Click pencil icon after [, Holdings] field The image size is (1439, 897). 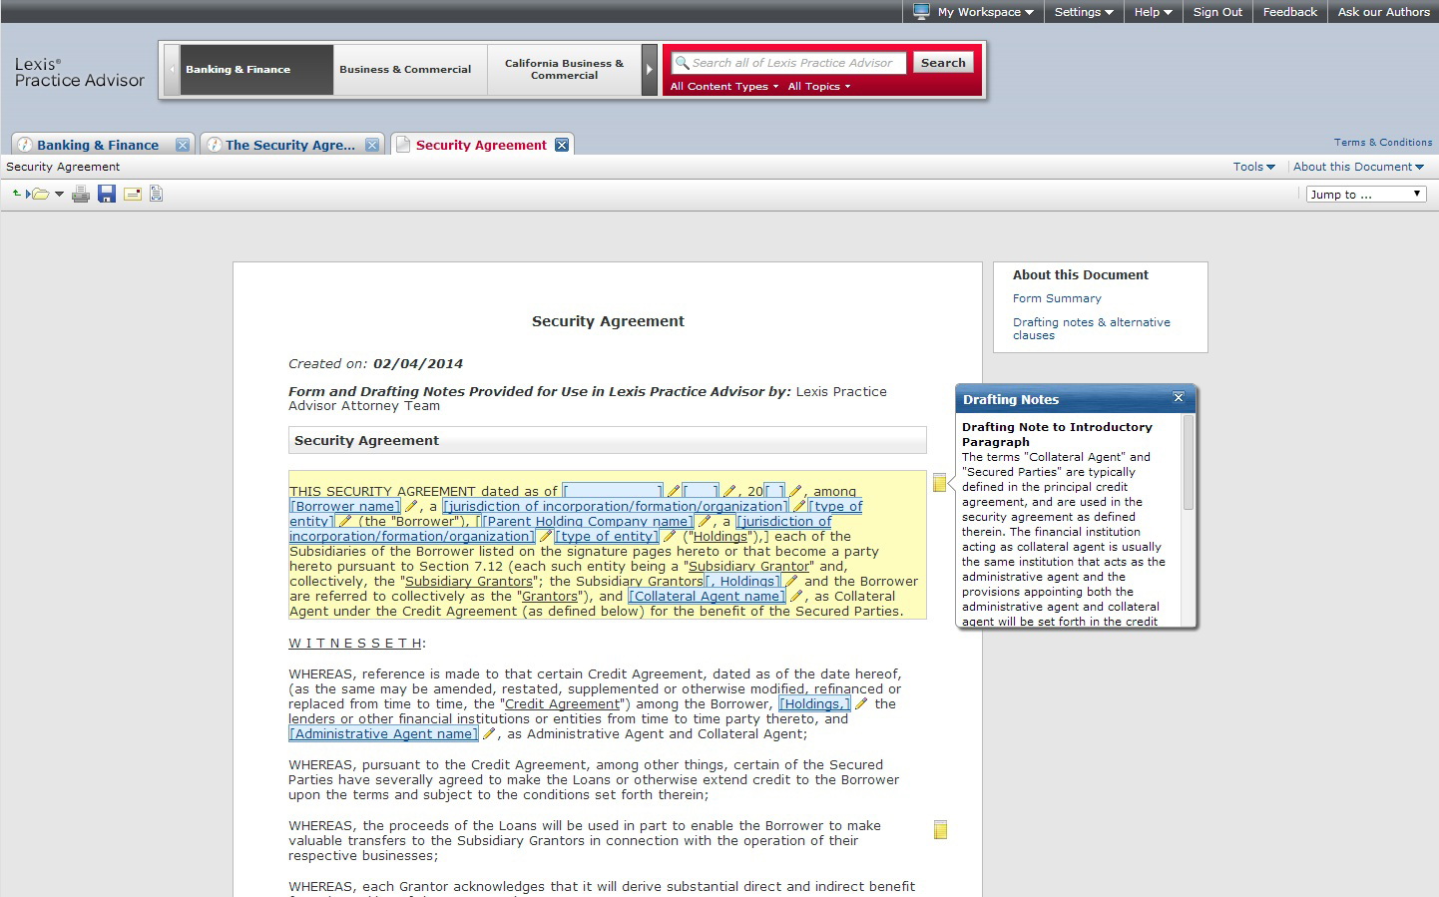[791, 581]
